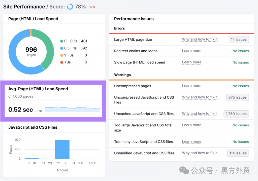Screen dimensions: 258x181
Task: Click the 'Redirect chains and loops' issue name
Action: [x=136, y=51]
